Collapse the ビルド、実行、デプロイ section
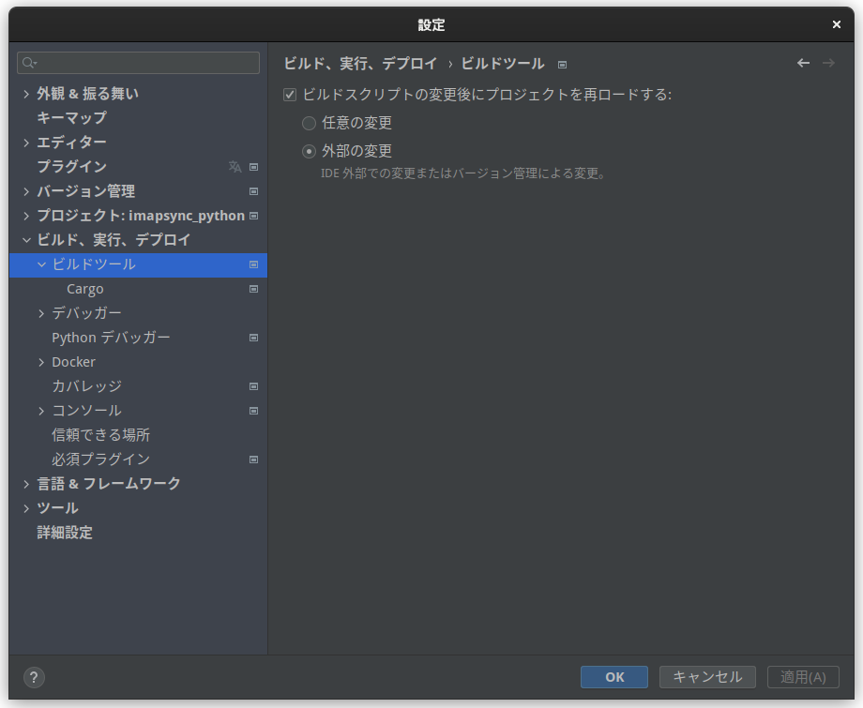This screenshot has width=863, height=708. 26,240
